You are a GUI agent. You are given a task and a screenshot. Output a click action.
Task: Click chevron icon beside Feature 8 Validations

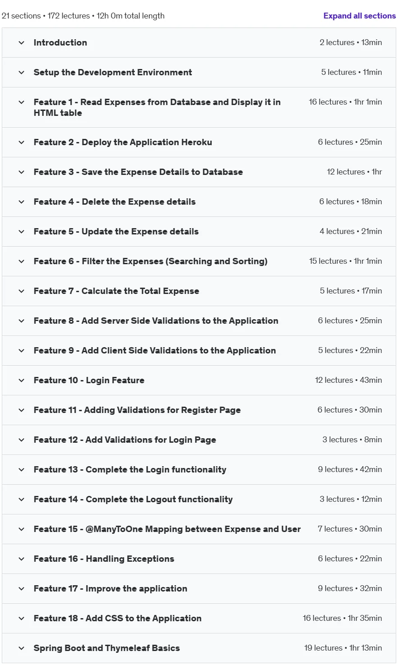21,321
